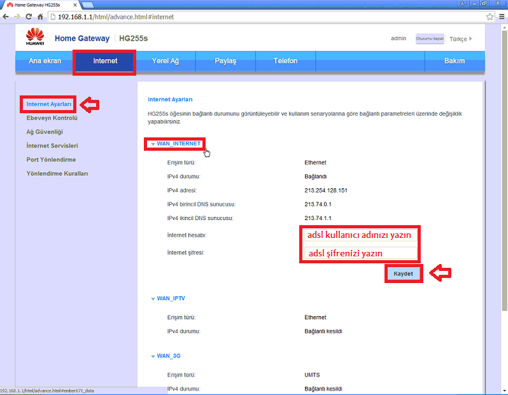Open the Türkçe language dropdown
This screenshot has height=395, width=508.
point(461,39)
